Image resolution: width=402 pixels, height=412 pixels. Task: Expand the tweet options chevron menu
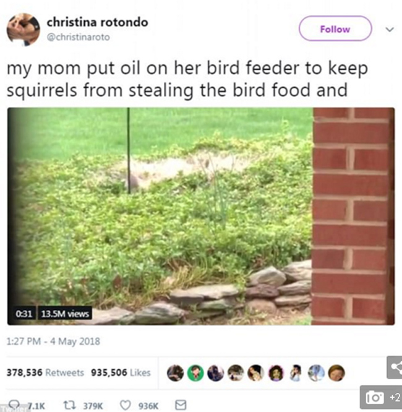point(390,29)
